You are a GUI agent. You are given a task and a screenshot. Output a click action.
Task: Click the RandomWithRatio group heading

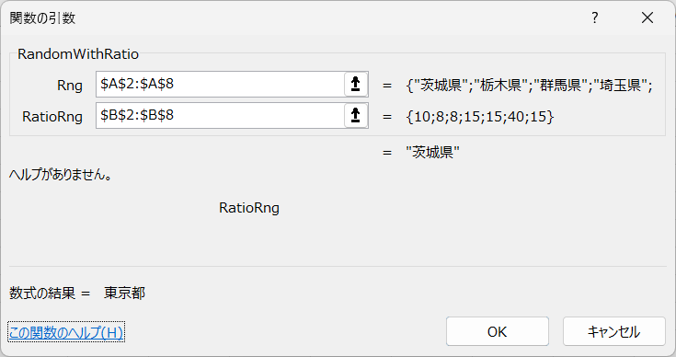coord(78,54)
